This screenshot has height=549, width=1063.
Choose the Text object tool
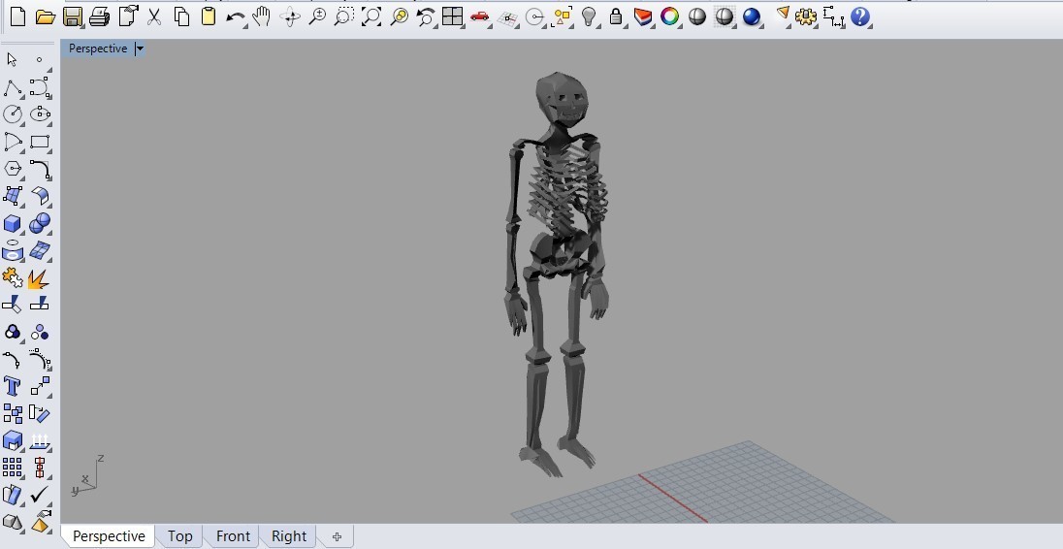13,387
